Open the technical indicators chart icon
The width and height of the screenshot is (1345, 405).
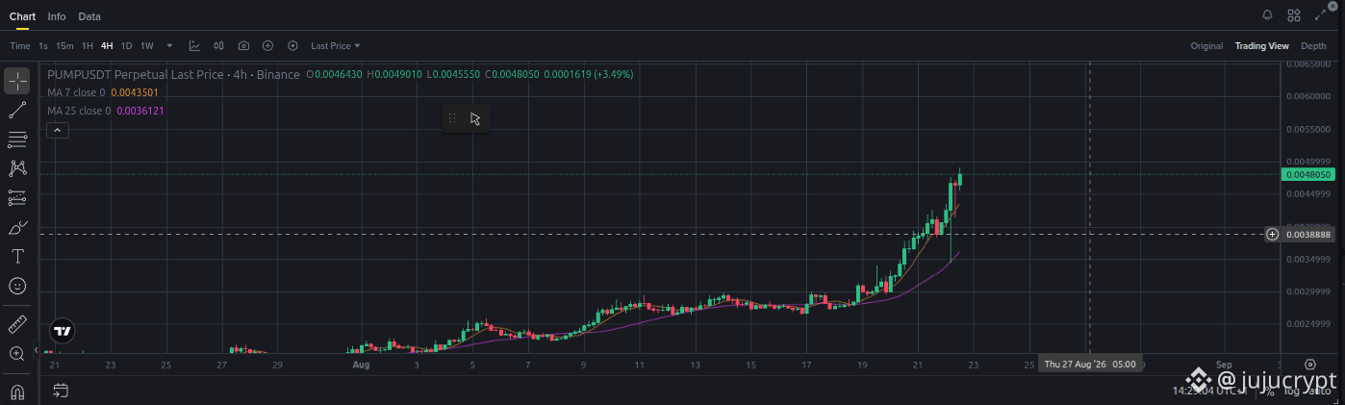point(195,45)
